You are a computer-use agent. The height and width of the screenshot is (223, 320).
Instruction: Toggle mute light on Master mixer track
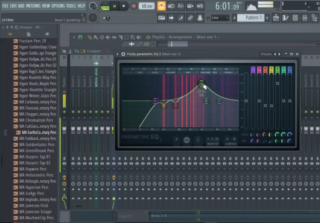[64, 112]
